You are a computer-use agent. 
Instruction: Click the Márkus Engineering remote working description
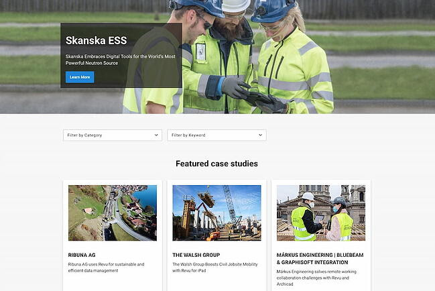coord(316,278)
